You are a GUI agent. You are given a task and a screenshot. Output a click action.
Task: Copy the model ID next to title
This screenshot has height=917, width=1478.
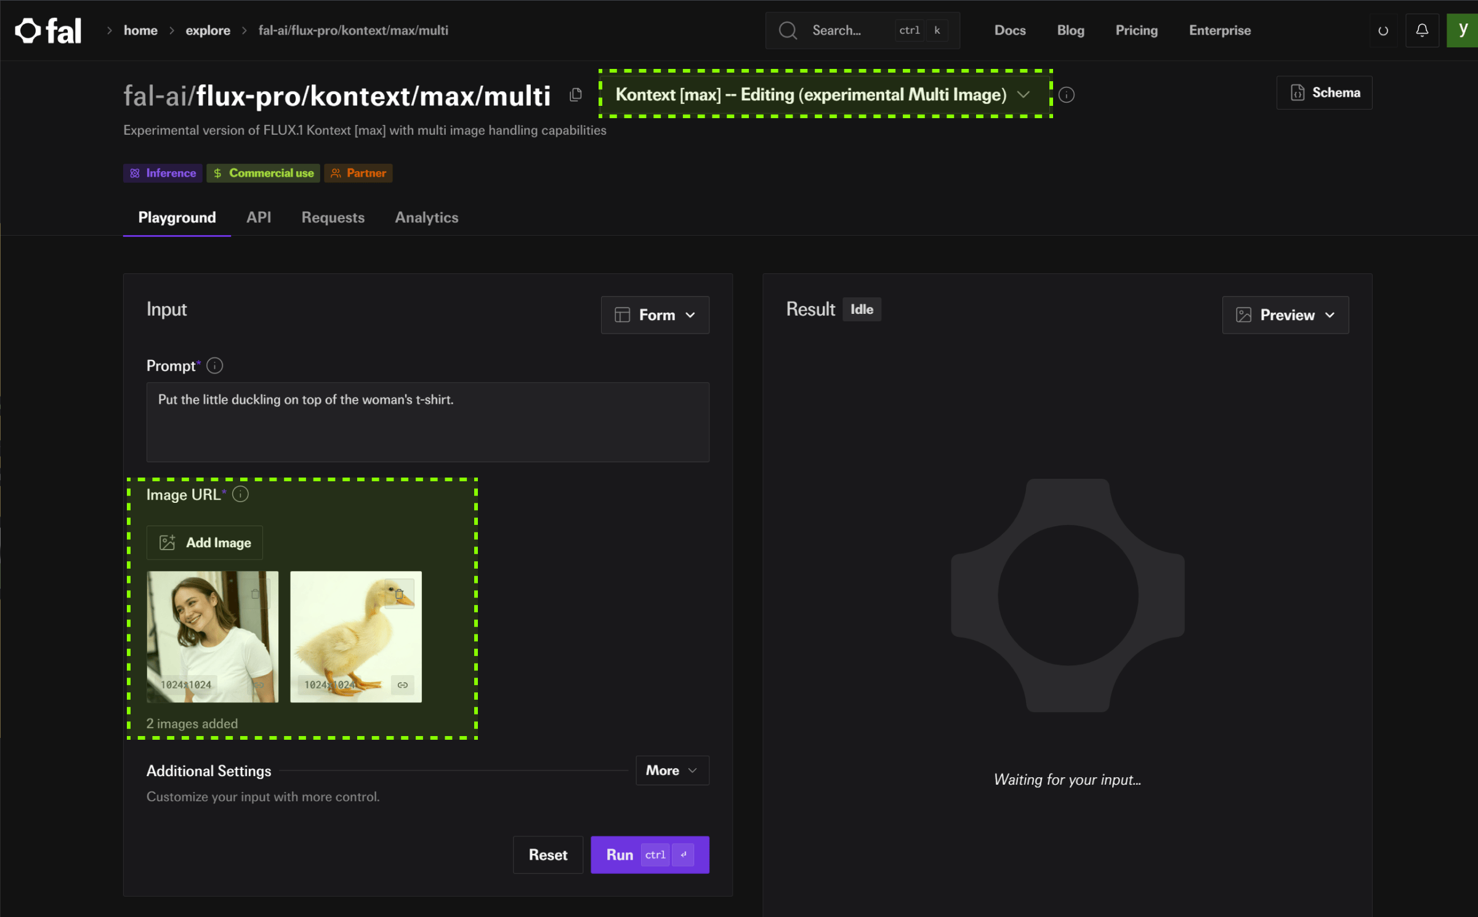[576, 95]
